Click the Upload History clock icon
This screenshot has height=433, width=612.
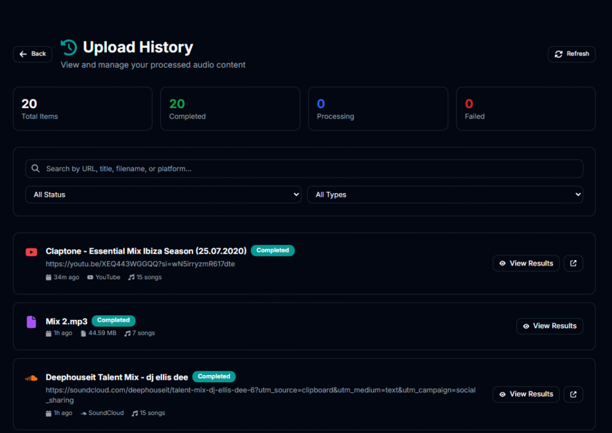tap(69, 47)
